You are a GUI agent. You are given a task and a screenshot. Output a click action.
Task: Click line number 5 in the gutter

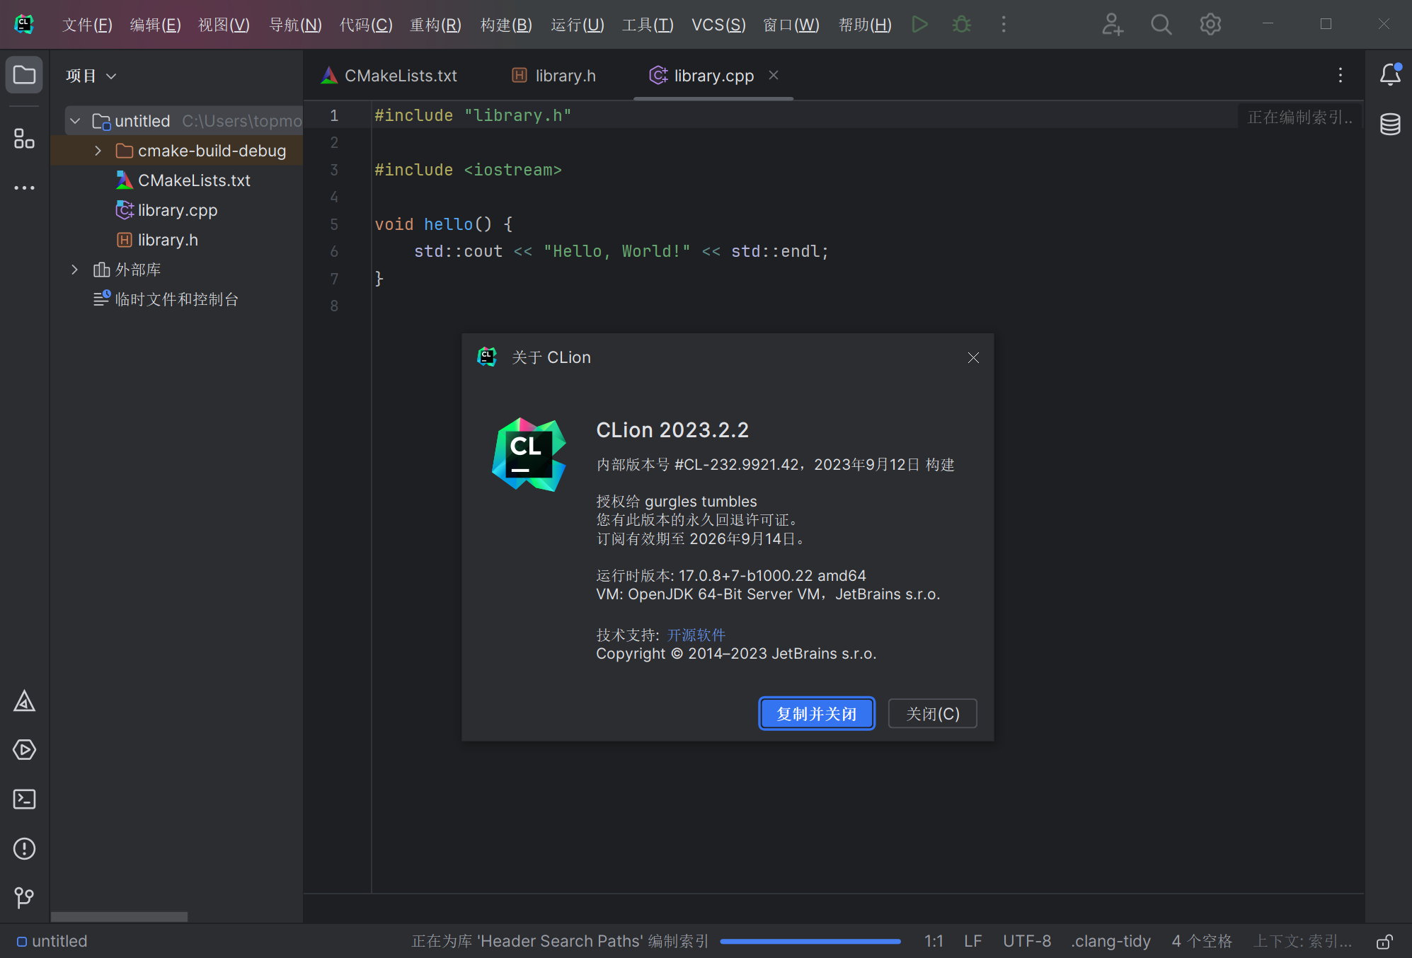334,225
